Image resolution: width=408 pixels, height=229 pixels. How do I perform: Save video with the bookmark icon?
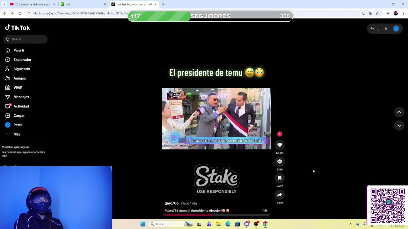280,178
